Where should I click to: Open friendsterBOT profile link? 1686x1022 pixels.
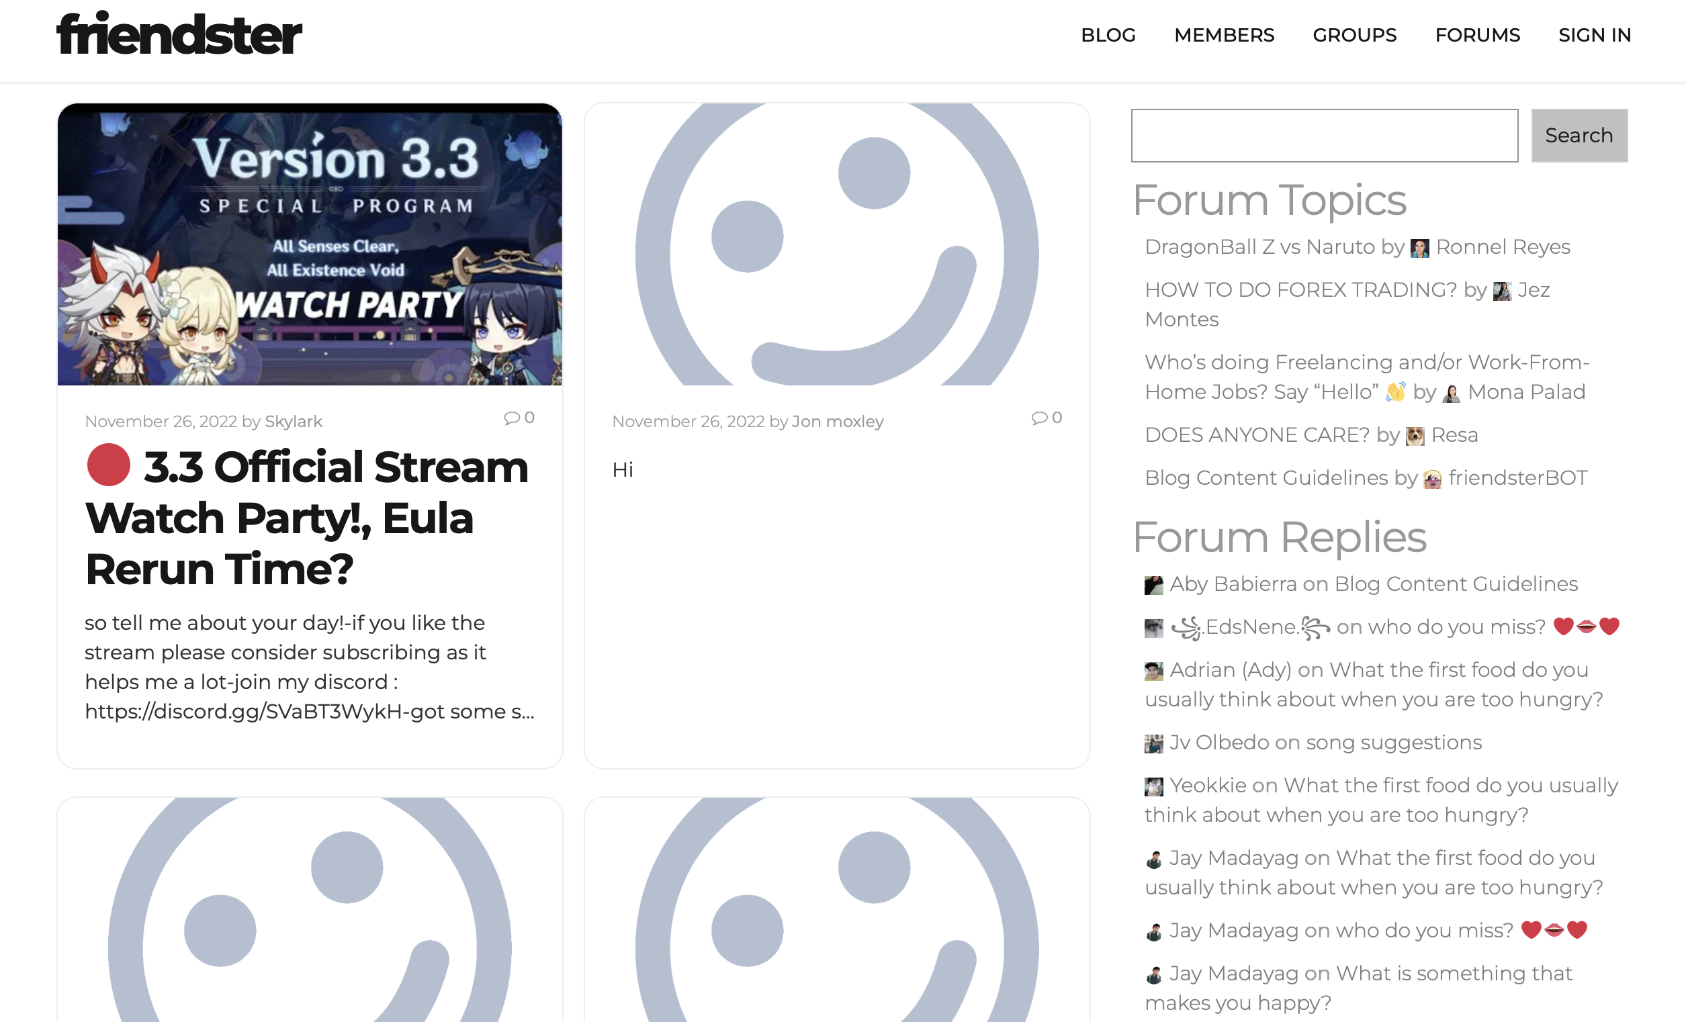coord(1517,478)
